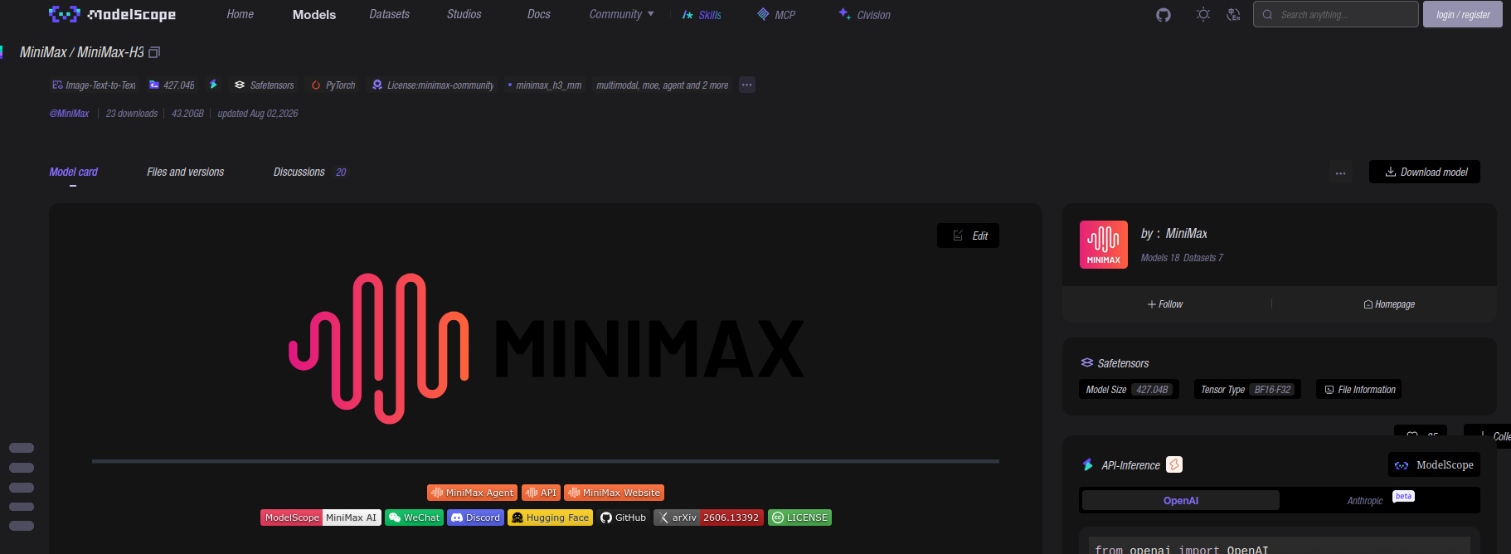Open the ModelScope MiniMax AI badge
Screen dimensions: 1511x554
tap(320, 518)
